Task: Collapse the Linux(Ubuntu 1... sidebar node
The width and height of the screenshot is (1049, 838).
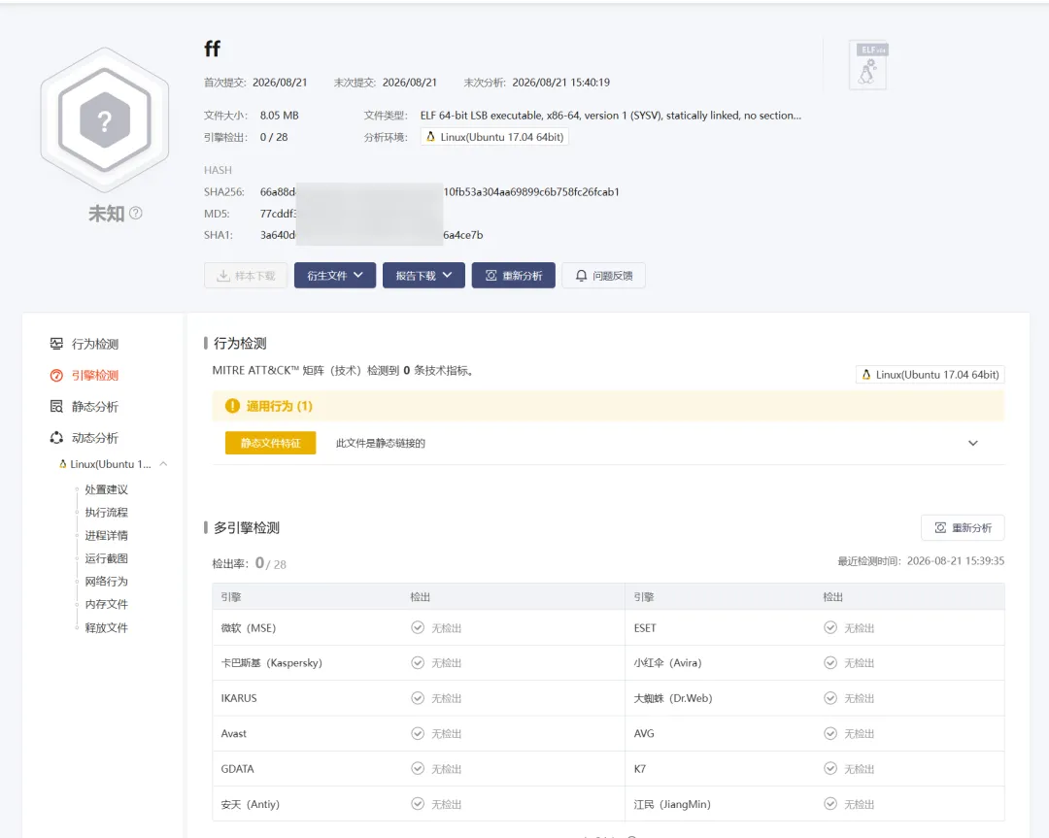Action: (163, 463)
